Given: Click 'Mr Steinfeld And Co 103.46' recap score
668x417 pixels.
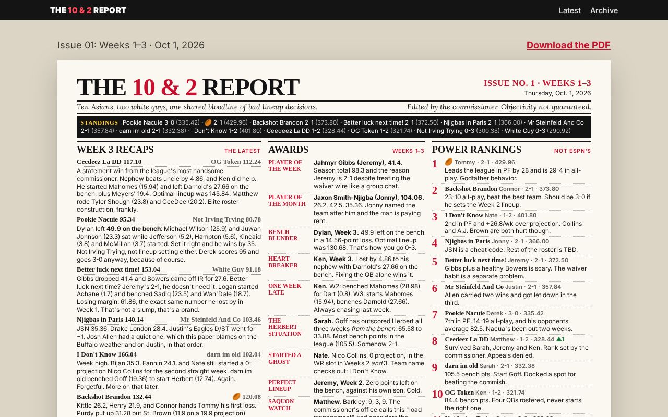Looking at the screenshot, I should tap(220, 320).
